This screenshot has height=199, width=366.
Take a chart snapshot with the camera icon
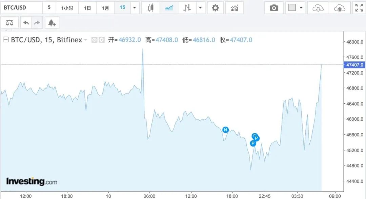tap(274, 7)
